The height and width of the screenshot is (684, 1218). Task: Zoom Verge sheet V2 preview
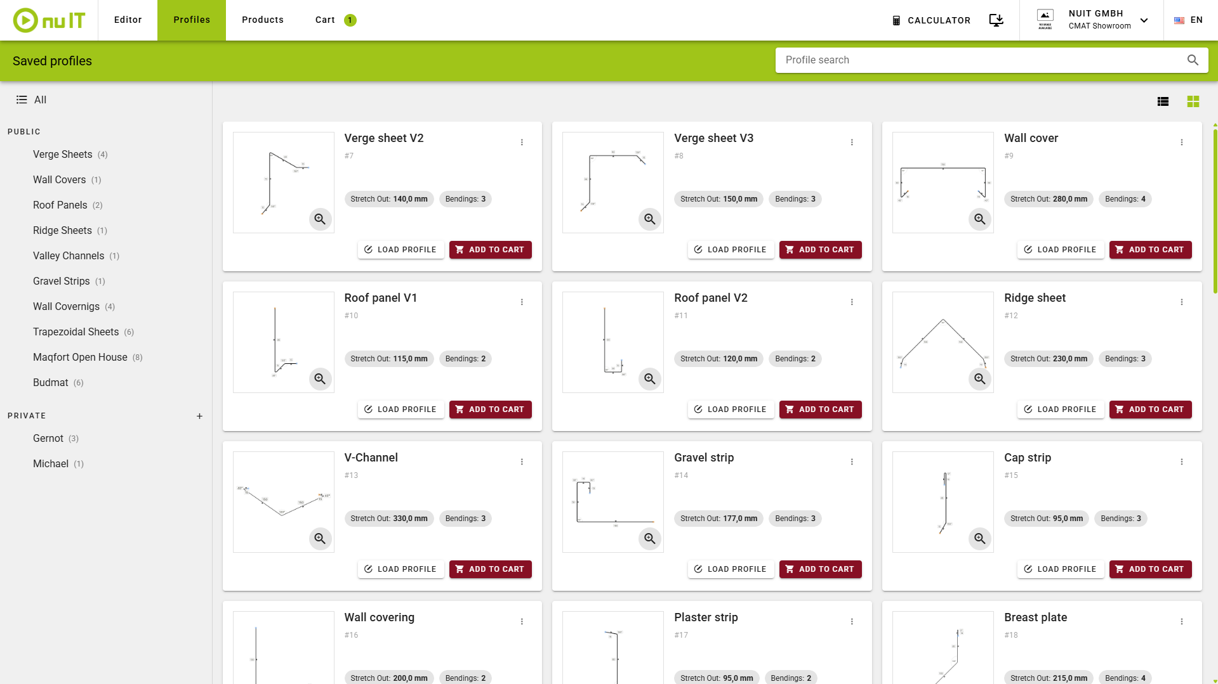(x=320, y=219)
